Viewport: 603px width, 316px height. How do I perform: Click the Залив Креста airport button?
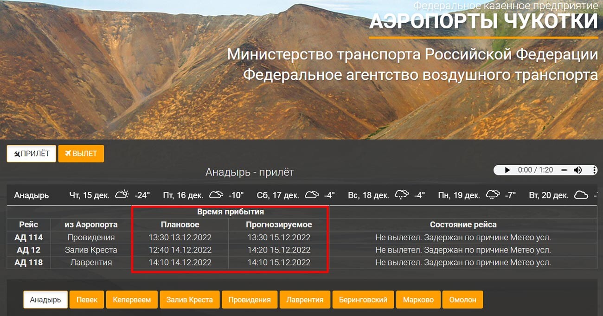[x=190, y=299]
